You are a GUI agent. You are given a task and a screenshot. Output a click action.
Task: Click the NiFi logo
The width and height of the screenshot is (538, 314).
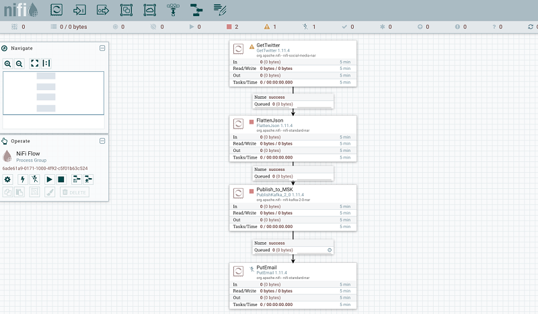tap(21, 9)
